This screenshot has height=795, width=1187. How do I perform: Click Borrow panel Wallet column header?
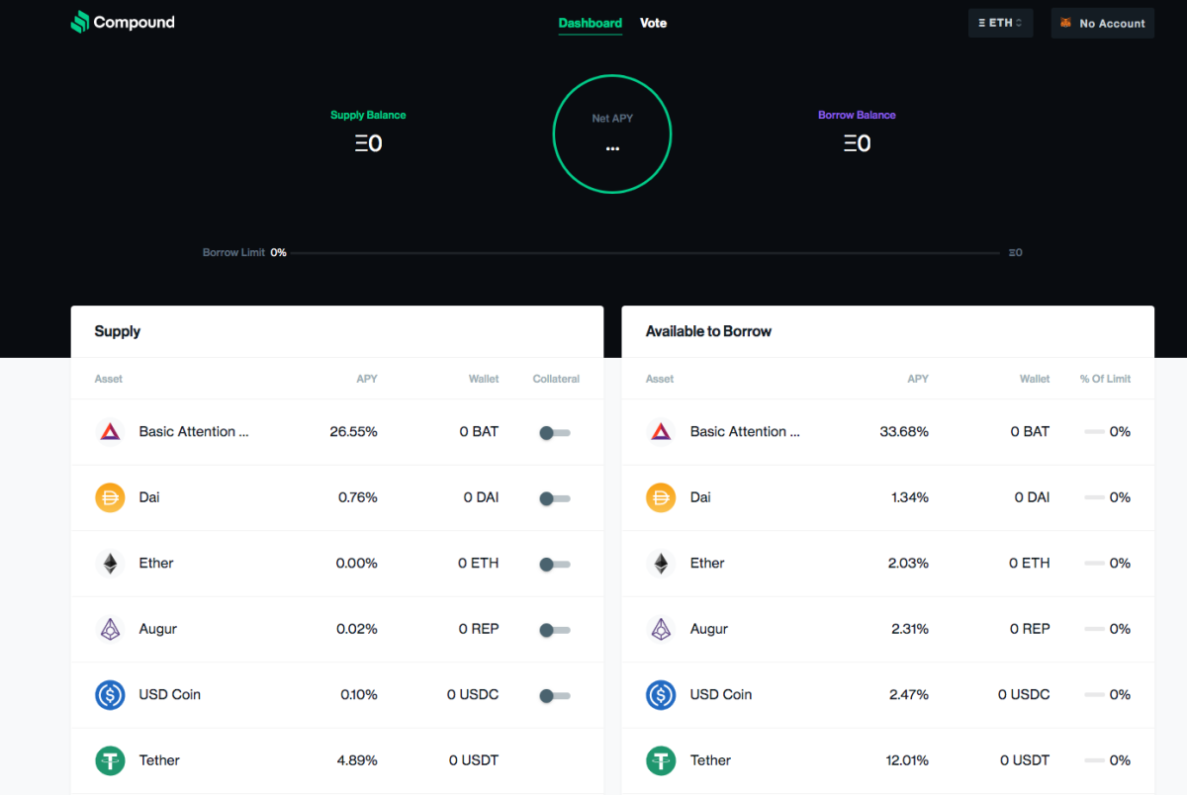pyautogui.click(x=1035, y=379)
